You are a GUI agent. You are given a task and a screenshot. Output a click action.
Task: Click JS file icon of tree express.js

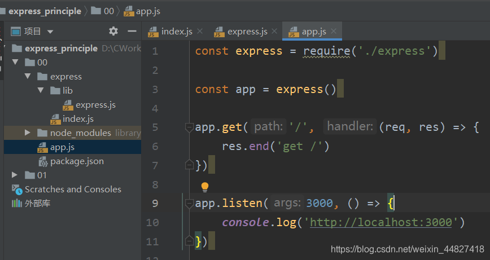(68, 105)
